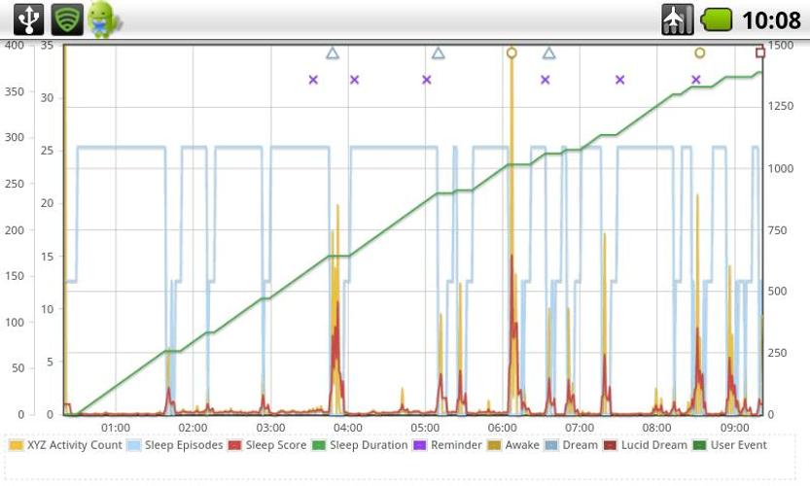Tap the green Wi-Fi shield icon

click(67, 18)
